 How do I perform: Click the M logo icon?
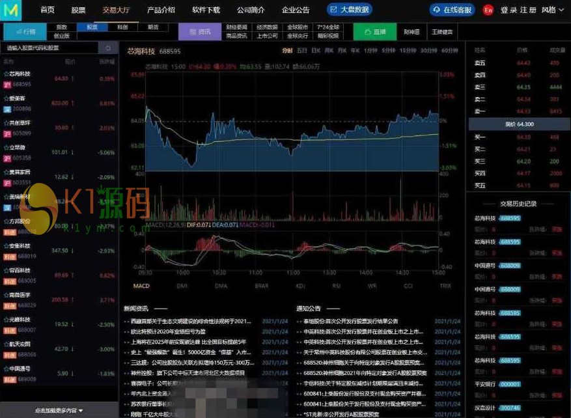click(10, 10)
